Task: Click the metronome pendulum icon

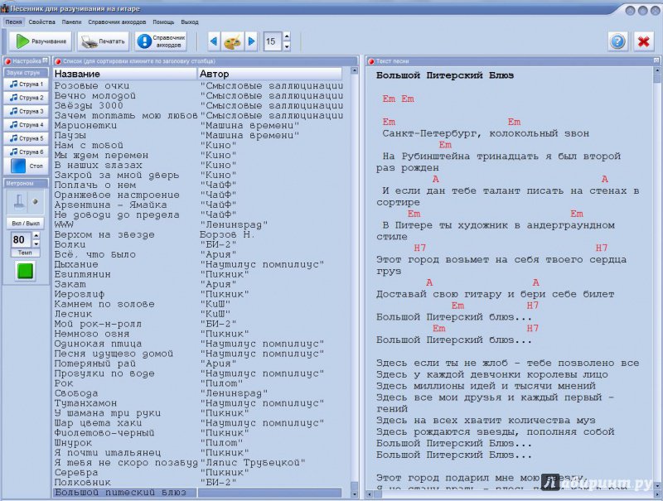Action: 18,201
